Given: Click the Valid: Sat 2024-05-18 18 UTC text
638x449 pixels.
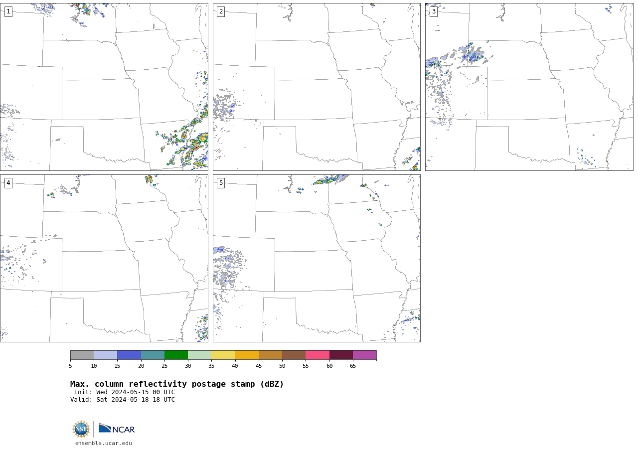Looking at the screenshot, I should click(123, 400).
